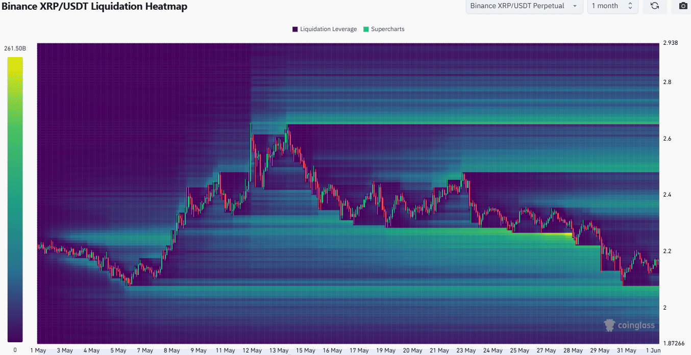Viewport: 691px width, 355px height.
Task: Click the 2.938 price axis label
Action: (670, 43)
